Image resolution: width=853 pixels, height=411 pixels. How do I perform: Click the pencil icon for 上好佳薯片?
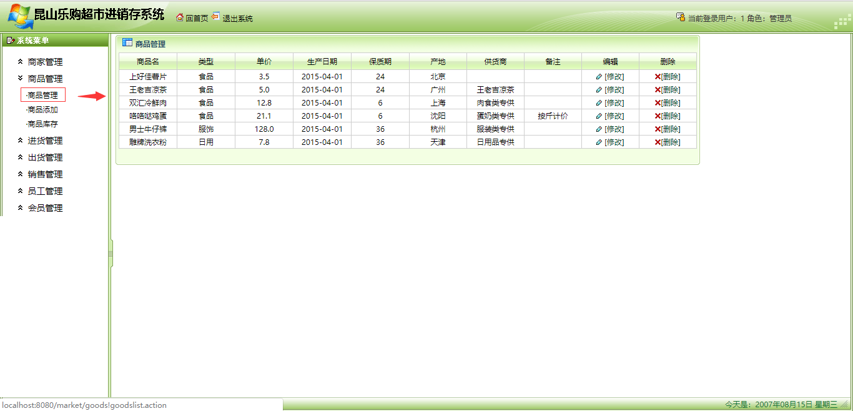click(599, 76)
